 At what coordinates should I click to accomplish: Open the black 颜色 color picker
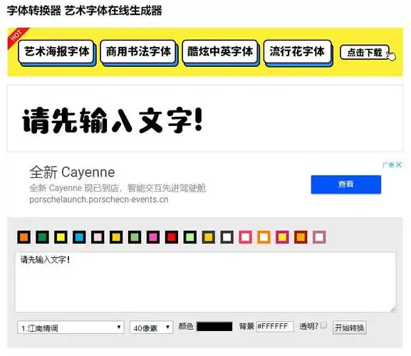[x=214, y=327]
